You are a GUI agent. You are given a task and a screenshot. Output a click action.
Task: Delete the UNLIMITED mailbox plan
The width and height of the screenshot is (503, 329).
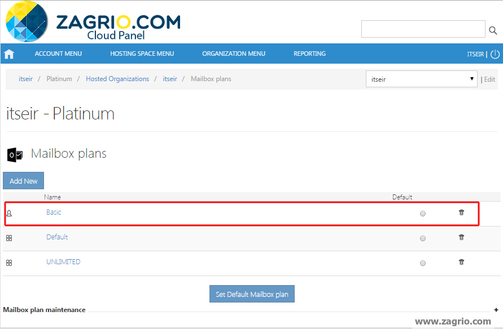461,262
